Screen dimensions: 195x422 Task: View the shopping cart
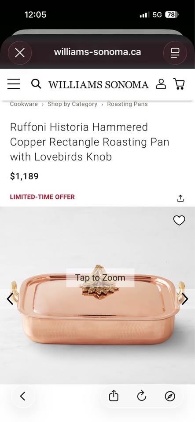[179, 84]
